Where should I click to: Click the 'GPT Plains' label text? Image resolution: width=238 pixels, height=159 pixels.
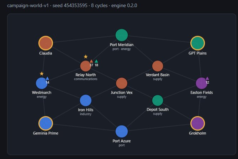[x=197, y=53]
